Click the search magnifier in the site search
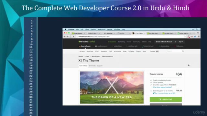 pyautogui.click(x=183, y=51)
